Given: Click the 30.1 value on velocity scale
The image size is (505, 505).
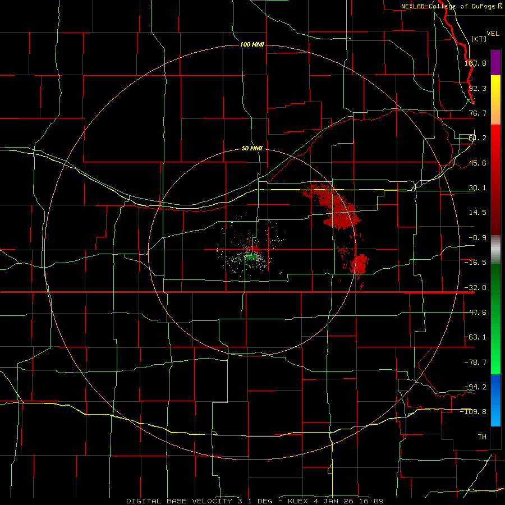Looking at the screenshot, I should pos(478,188).
